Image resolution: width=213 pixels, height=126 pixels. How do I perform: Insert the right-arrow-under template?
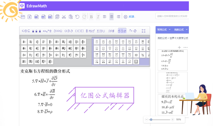point(97,62)
